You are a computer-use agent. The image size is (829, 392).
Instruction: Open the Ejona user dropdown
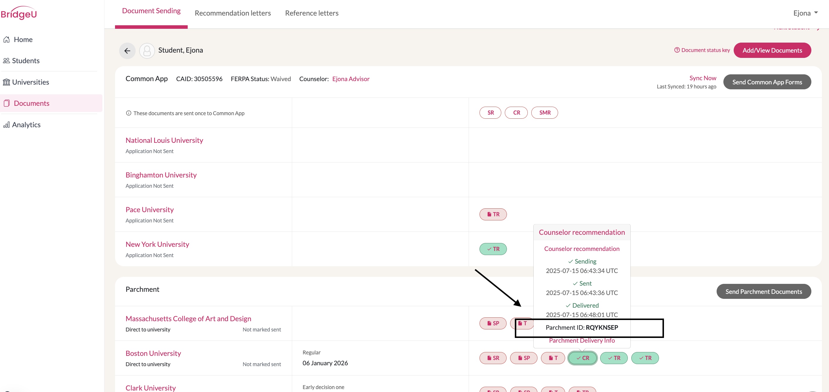[x=805, y=13]
